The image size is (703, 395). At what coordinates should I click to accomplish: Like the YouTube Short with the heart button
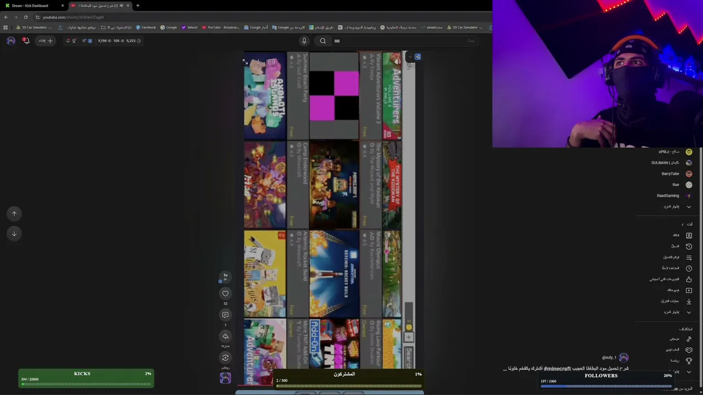point(225,294)
